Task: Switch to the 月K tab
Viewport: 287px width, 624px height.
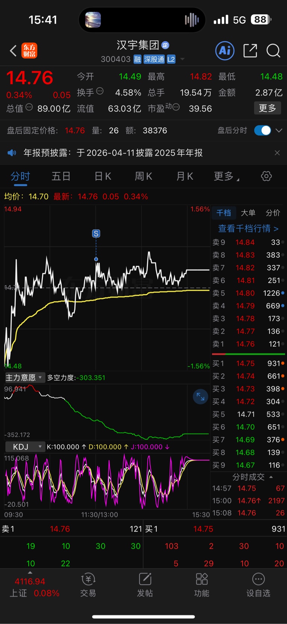Action: tap(185, 176)
